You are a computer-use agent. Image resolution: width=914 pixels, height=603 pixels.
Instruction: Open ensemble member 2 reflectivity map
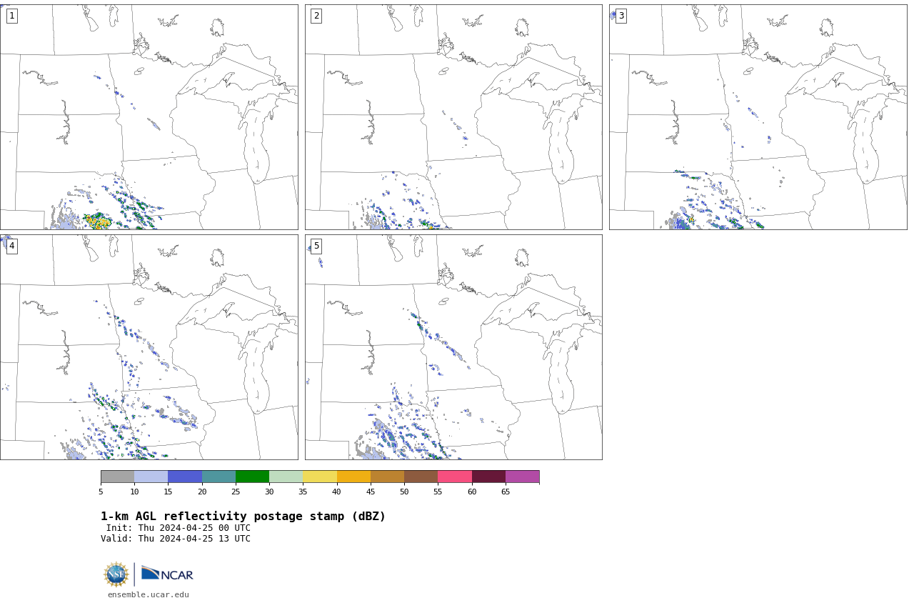tap(453, 117)
